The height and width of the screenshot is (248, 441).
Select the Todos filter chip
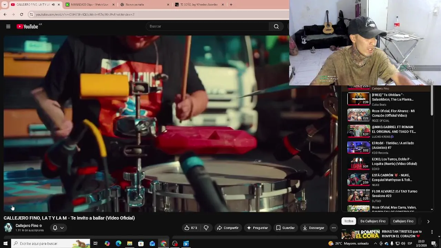point(349,221)
